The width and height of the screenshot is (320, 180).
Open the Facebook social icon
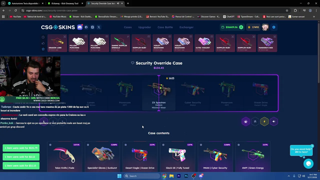click(x=86, y=27)
